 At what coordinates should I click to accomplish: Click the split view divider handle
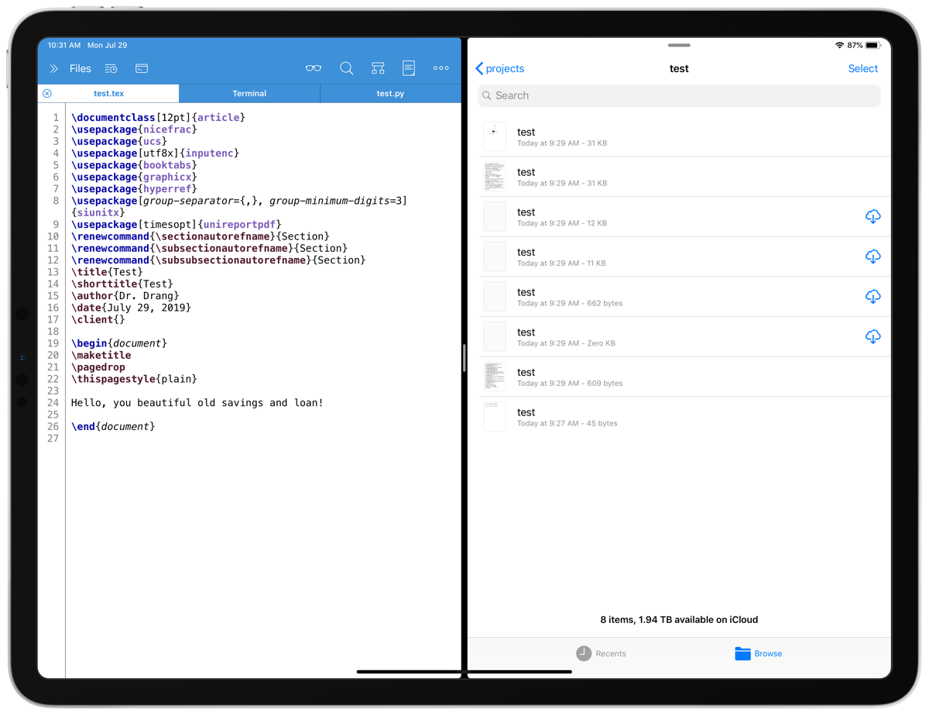(x=464, y=358)
